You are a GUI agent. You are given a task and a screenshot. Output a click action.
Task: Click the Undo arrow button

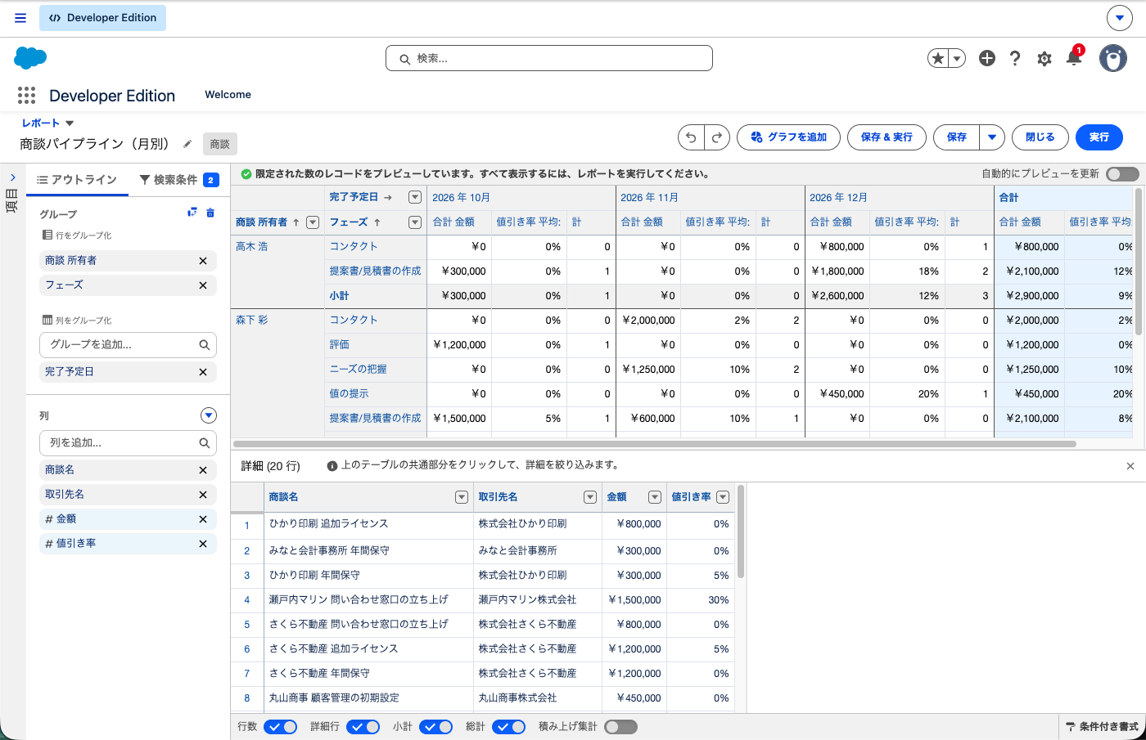(x=691, y=137)
